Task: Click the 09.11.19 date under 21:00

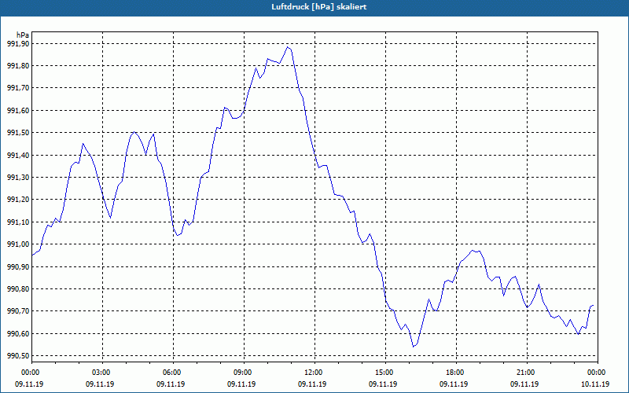Action: (524, 384)
